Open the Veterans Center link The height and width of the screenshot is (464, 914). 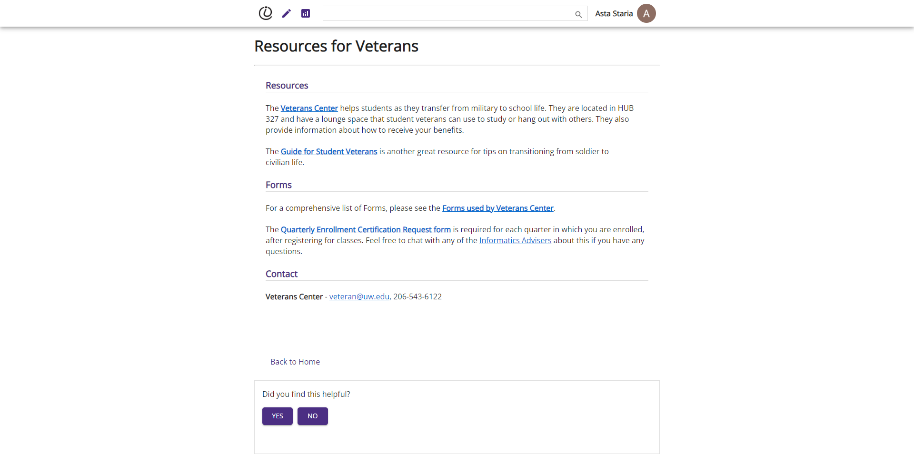(309, 108)
